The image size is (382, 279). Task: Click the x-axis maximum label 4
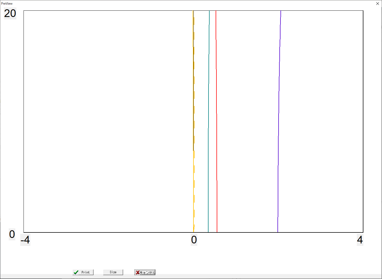[360, 240]
